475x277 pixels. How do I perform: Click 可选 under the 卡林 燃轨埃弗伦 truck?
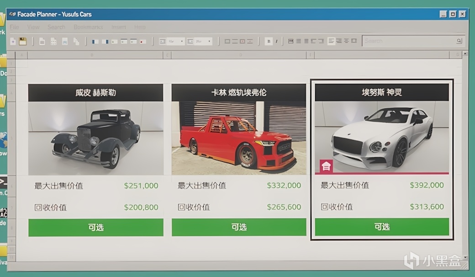click(x=239, y=227)
